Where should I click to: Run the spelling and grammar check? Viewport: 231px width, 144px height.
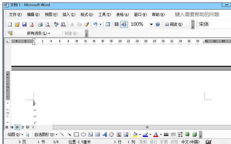[56, 24]
